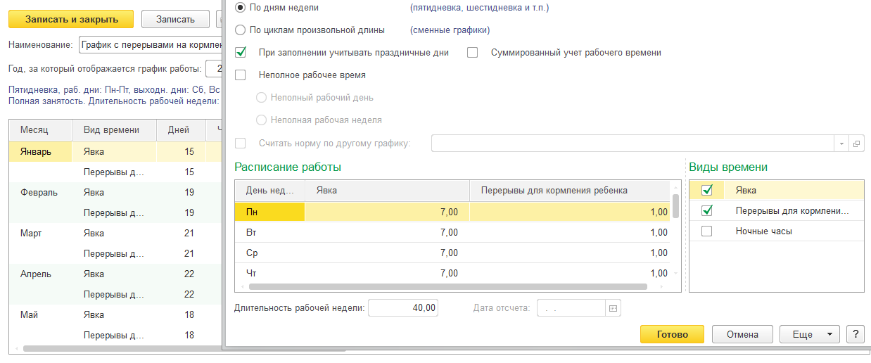This screenshot has width=871, height=363.
Task: Click the break hours 1,00 for Вт
Action: pyautogui.click(x=659, y=232)
